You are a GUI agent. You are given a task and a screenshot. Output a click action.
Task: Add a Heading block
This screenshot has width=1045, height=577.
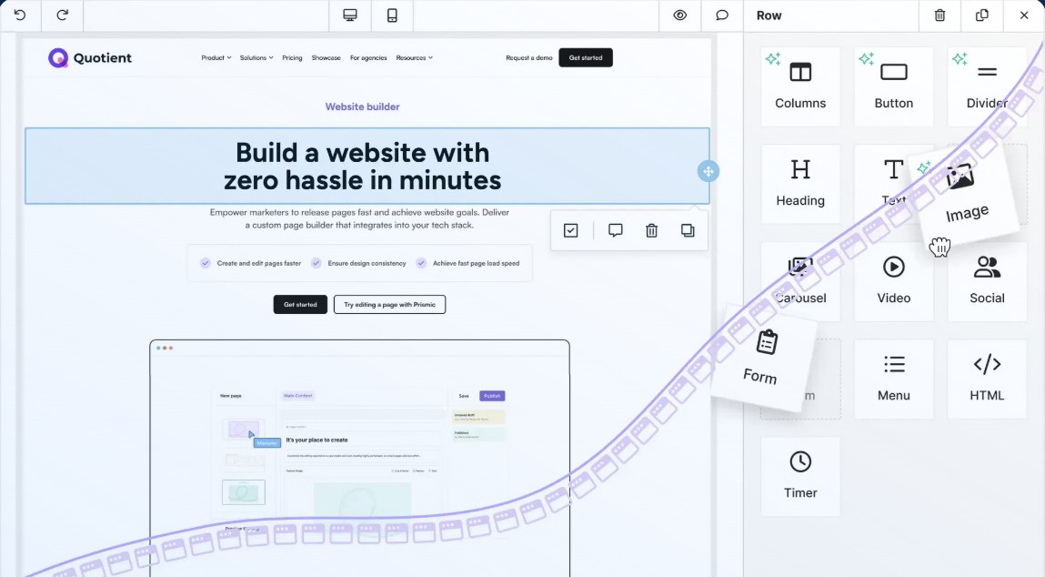800,184
